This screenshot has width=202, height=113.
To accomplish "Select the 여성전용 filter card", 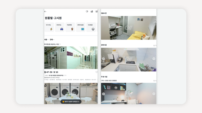I will pyautogui.click(x=70, y=27).
